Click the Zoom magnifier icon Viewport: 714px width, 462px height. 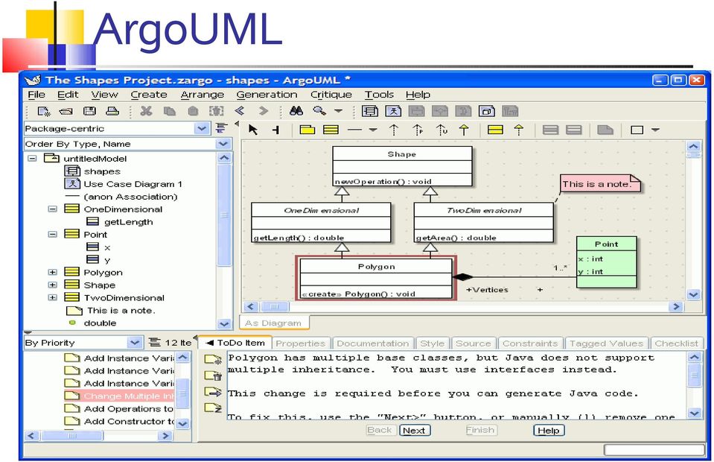pyautogui.click(x=319, y=111)
